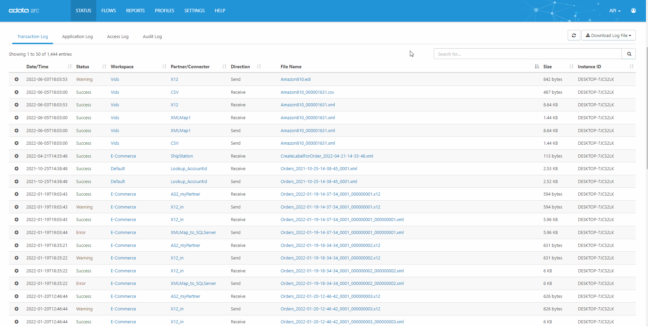This screenshot has height=326, width=648.
Task: Expand the Lookup_AccountId Send row
Action: 16,181
